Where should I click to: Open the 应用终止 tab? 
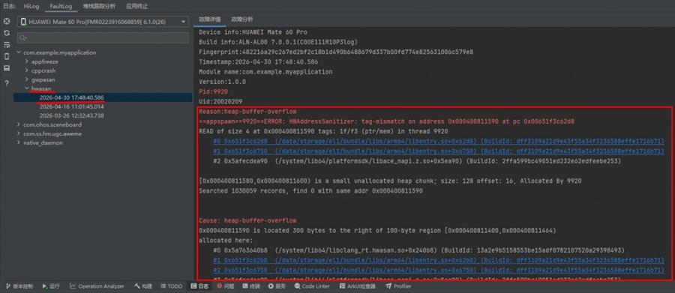click(x=137, y=6)
